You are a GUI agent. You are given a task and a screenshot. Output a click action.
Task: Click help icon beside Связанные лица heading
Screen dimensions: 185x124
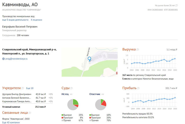click(x=30, y=113)
